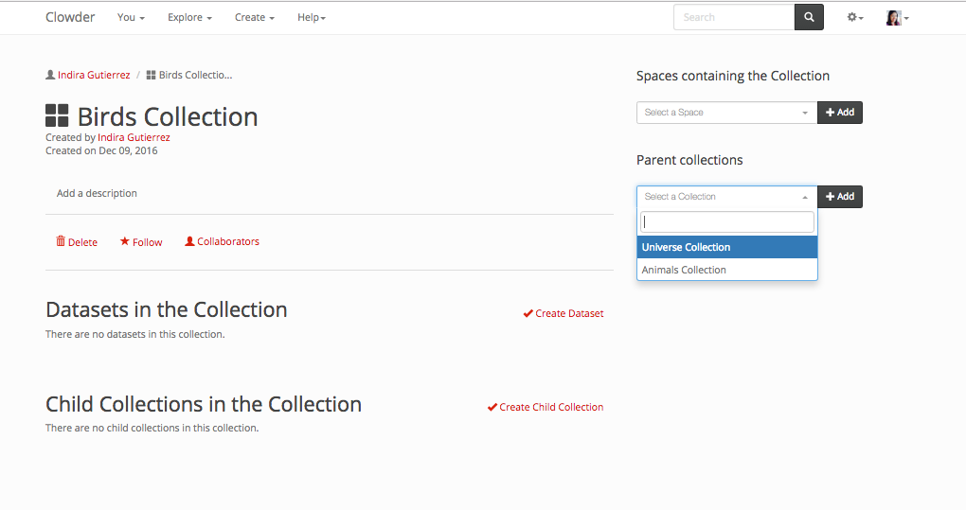Screen dimensions: 966x510
Task: Click the Birds Collection grid icon
Action: 57,116
